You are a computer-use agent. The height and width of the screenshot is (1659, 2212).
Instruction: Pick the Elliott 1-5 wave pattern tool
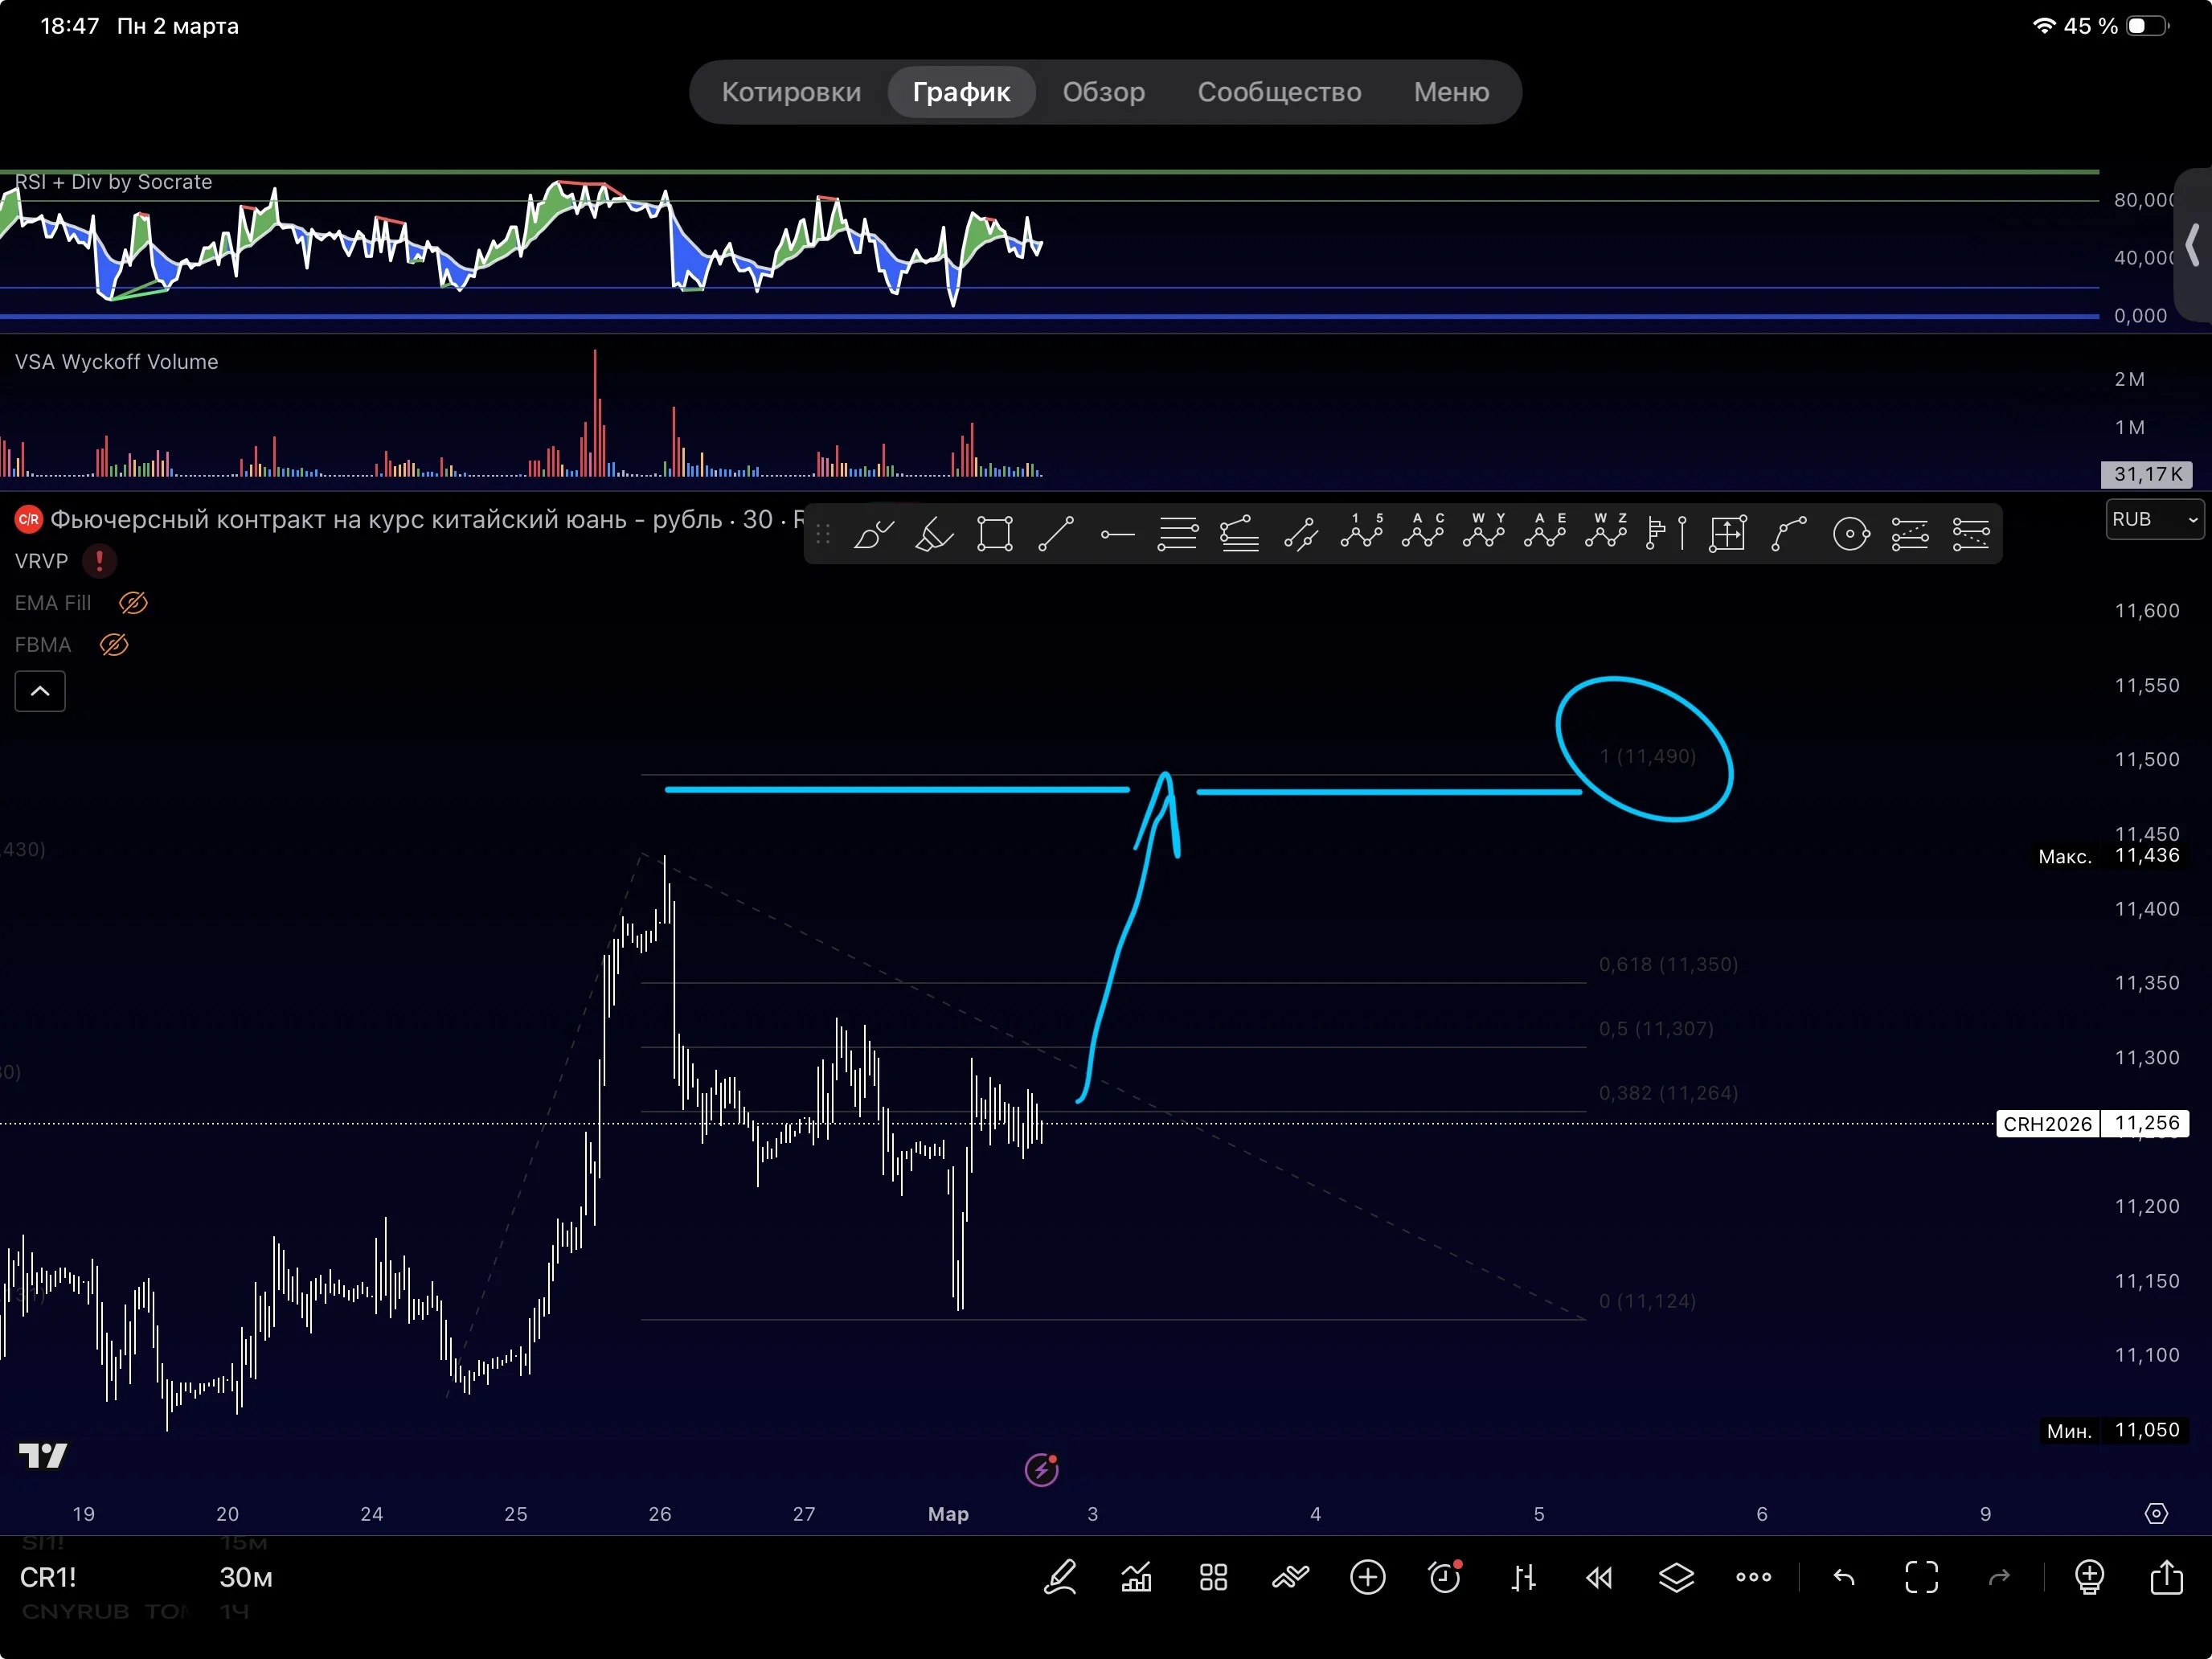1362,531
